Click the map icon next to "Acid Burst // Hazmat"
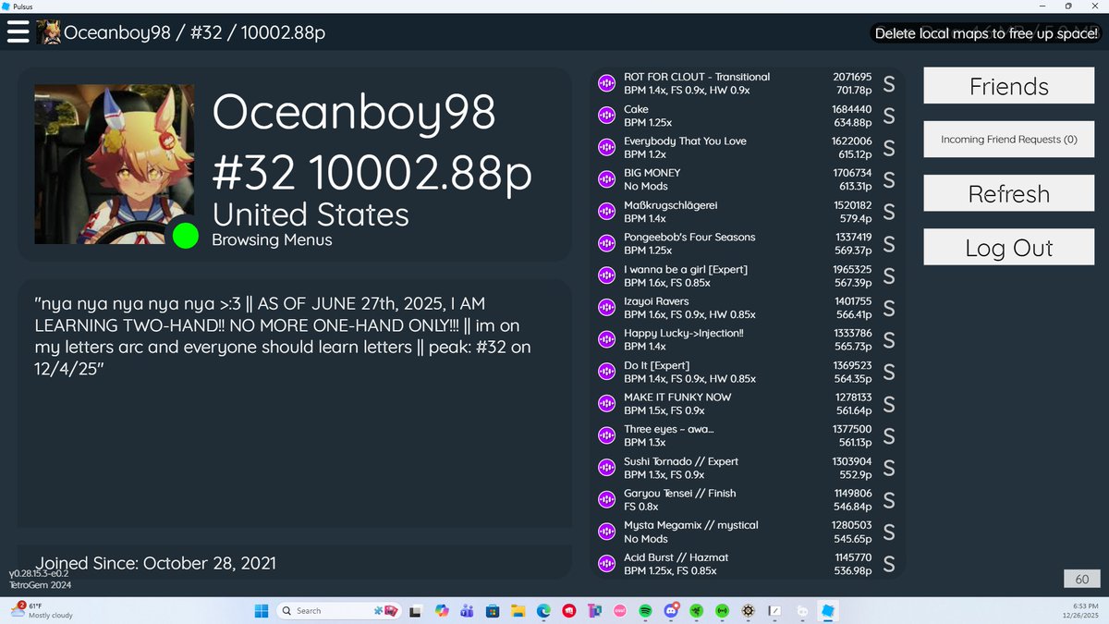Image resolution: width=1109 pixels, height=624 pixels. point(606,563)
